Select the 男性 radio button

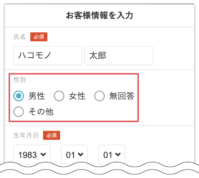19,96
